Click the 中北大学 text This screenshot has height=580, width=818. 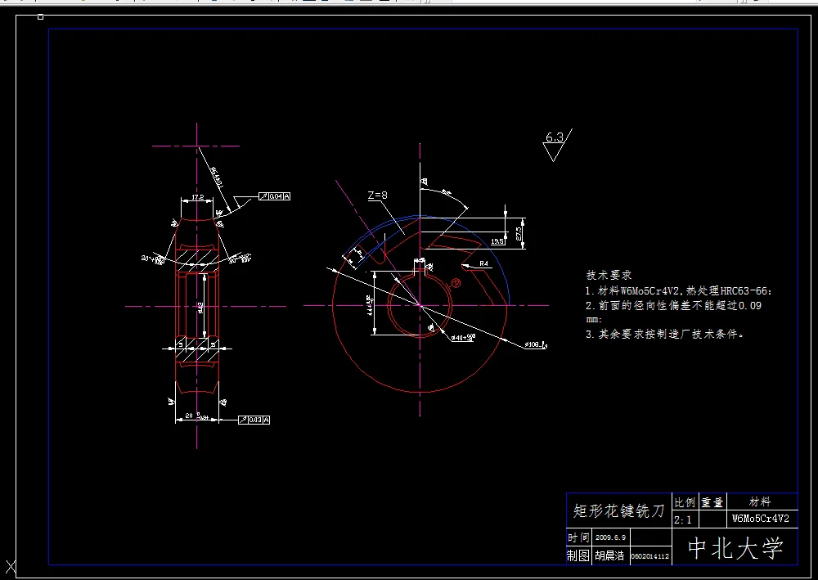coord(735,548)
